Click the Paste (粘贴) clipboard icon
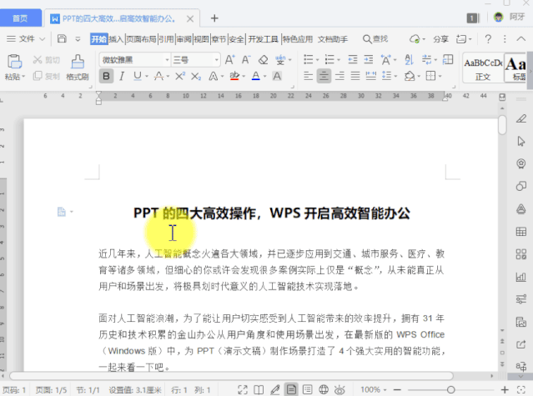This screenshot has height=396, width=533. (15, 62)
